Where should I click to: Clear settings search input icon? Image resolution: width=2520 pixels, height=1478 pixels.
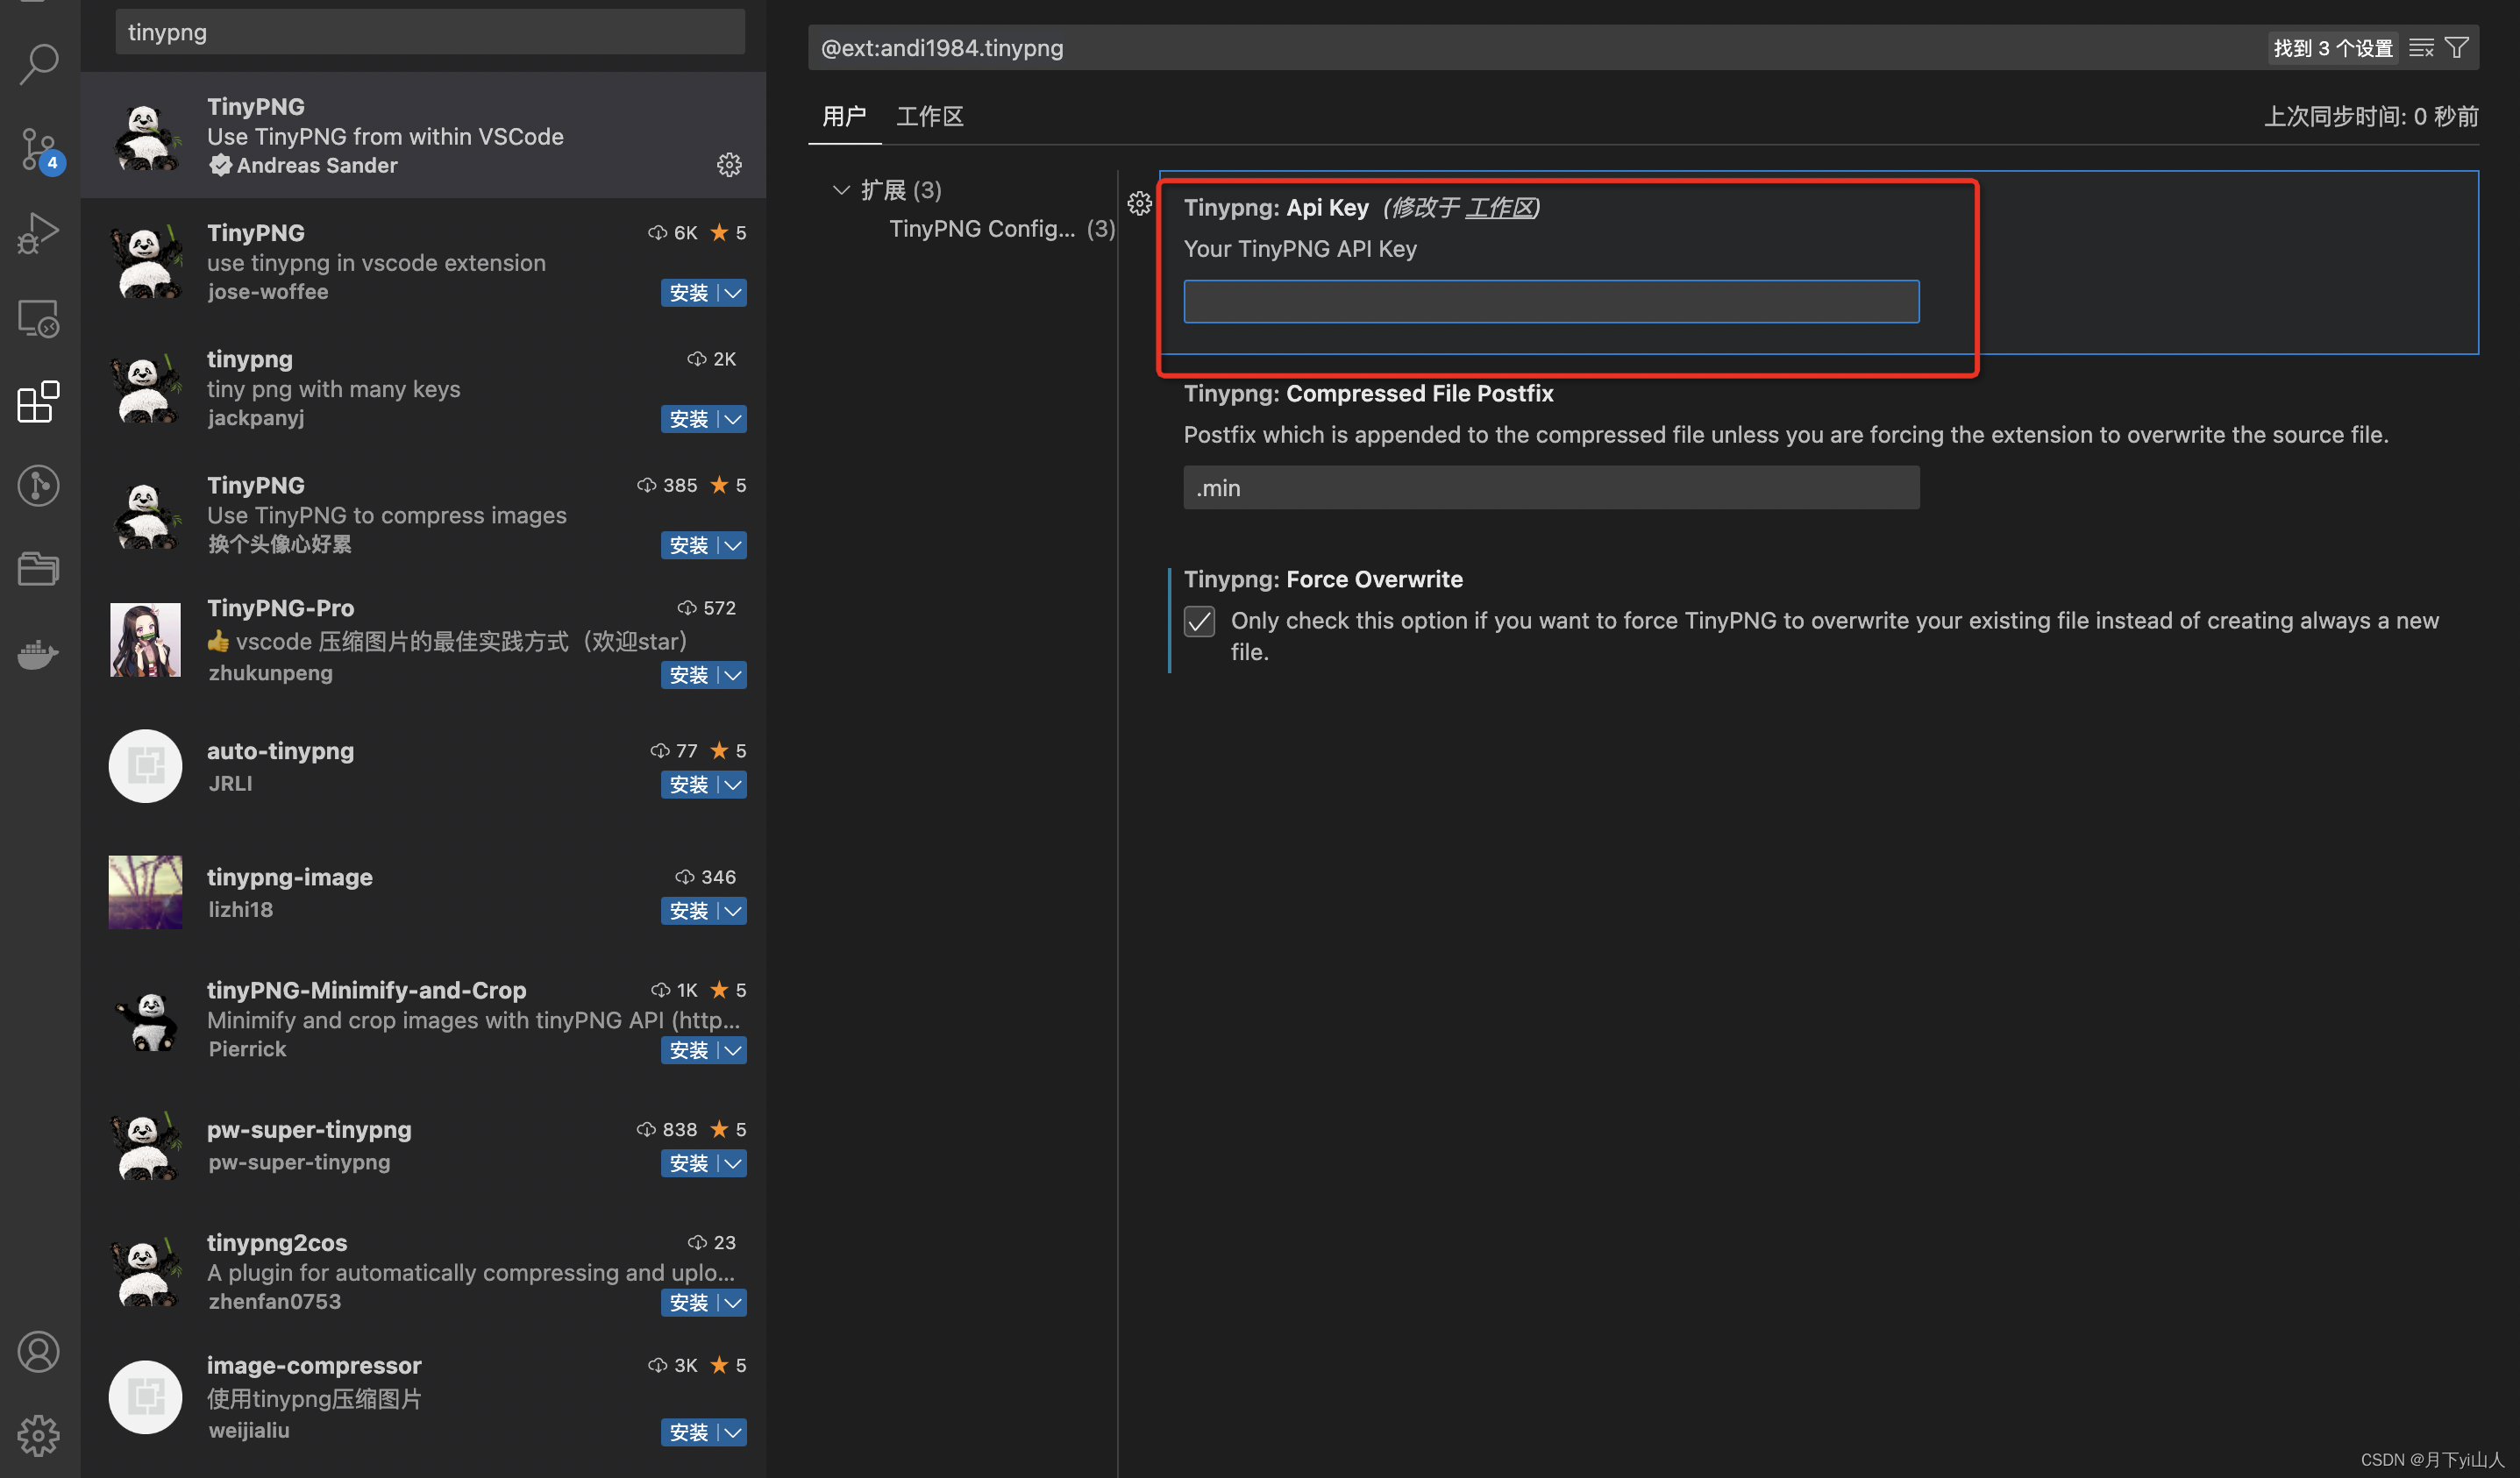[x=2421, y=48]
